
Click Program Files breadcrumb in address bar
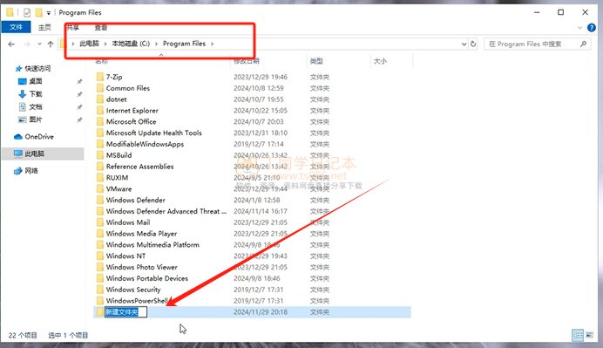[x=184, y=44]
